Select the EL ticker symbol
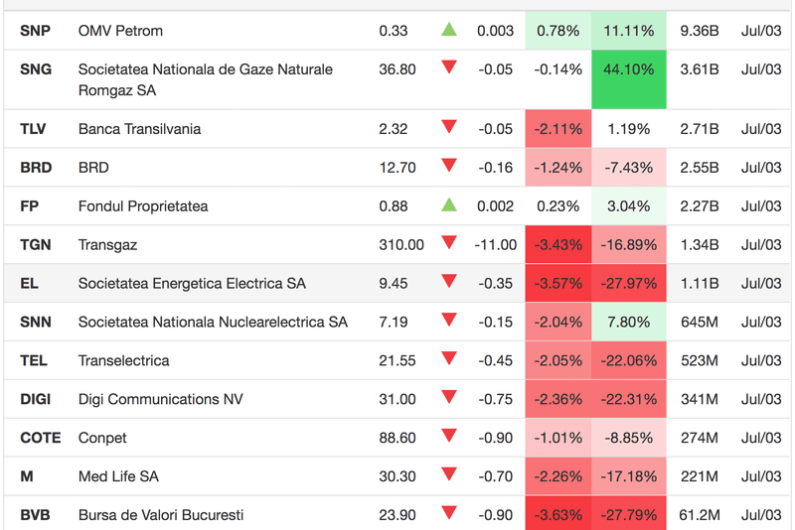This screenshot has height=530, width=795. pyautogui.click(x=29, y=284)
